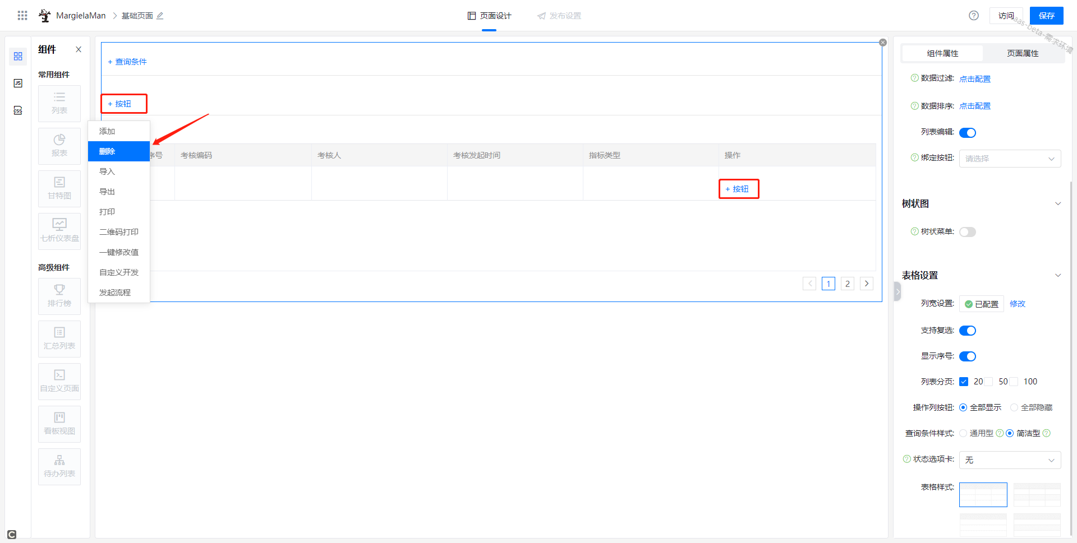Open the help question mark icon
Screen dimensions: 1077x543
click(x=974, y=16)
